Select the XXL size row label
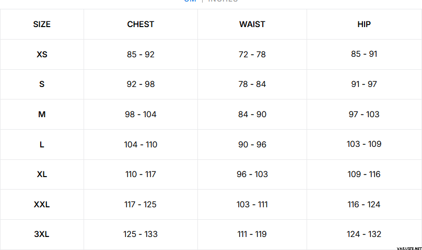The width and height of the screenshot is (422, 250). [42, 205]
